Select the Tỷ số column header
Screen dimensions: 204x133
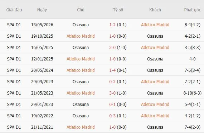[118, 10]
